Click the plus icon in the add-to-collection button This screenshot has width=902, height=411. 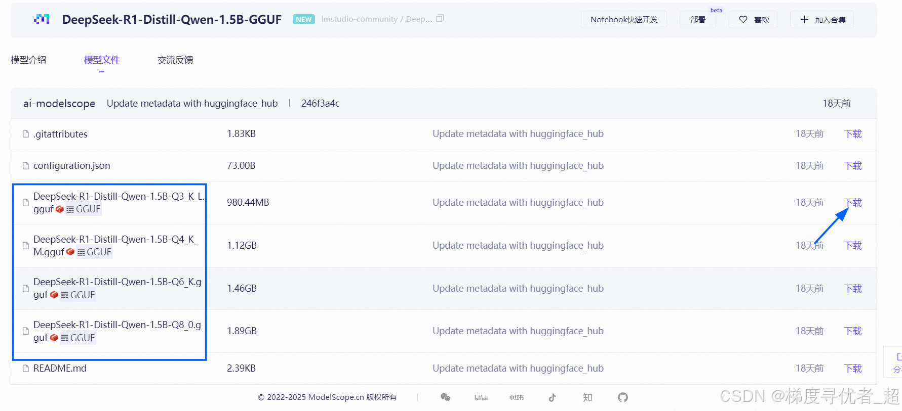(804, 19)
